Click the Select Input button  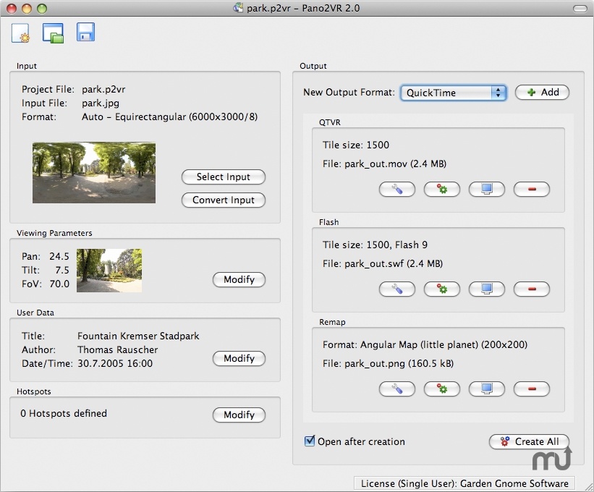point(223,177)
